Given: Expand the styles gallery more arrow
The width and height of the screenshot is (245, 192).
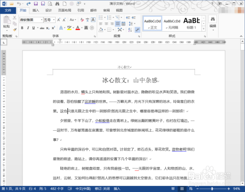Looking at the screenshot, I should 204,29.
